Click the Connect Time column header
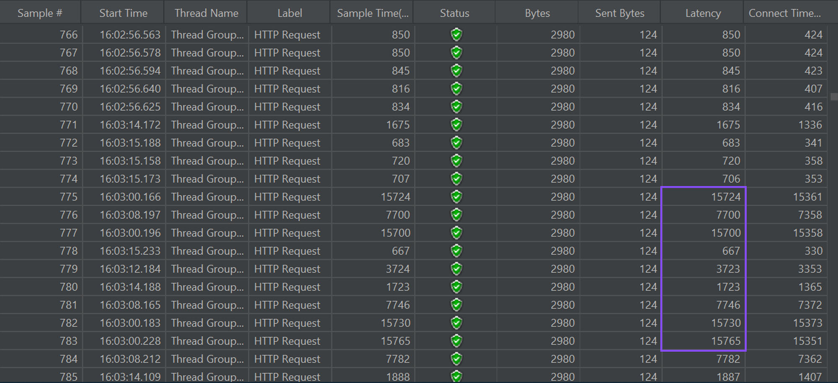Screen dimensions: 838x383 [784, 13]
